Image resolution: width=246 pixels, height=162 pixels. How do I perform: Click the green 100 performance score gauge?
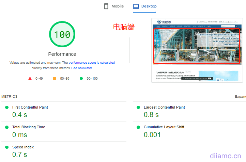tap(62, 34)
